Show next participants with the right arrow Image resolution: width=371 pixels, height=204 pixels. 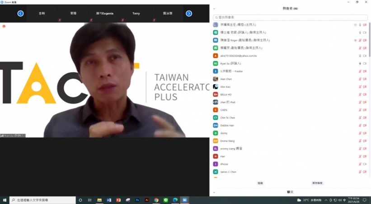click(189, 14)
